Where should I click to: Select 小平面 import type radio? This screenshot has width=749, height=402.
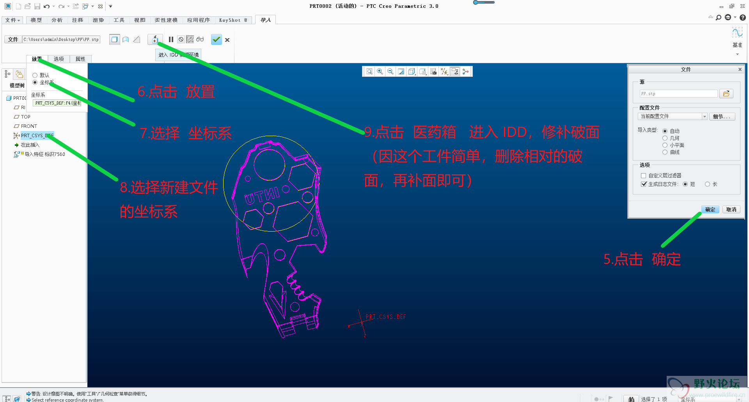click(x=665, y=145)
